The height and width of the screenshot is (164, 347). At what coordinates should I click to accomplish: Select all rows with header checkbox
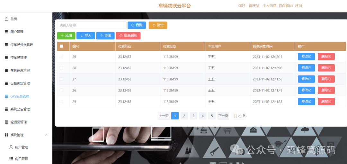(x=61, y=46)
